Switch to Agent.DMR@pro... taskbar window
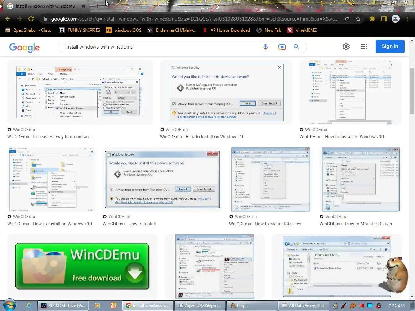Viewport: 415px width, 311px height. tap(200, 306)
